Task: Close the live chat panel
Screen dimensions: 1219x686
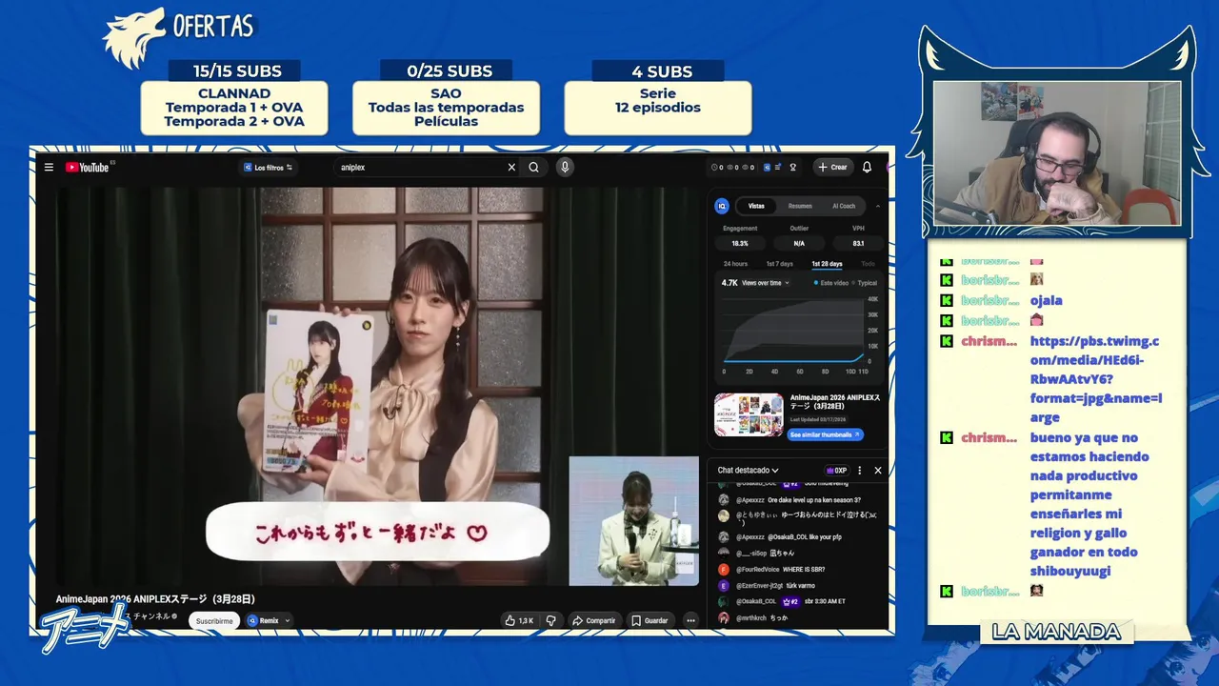Action: coord(878,470)
